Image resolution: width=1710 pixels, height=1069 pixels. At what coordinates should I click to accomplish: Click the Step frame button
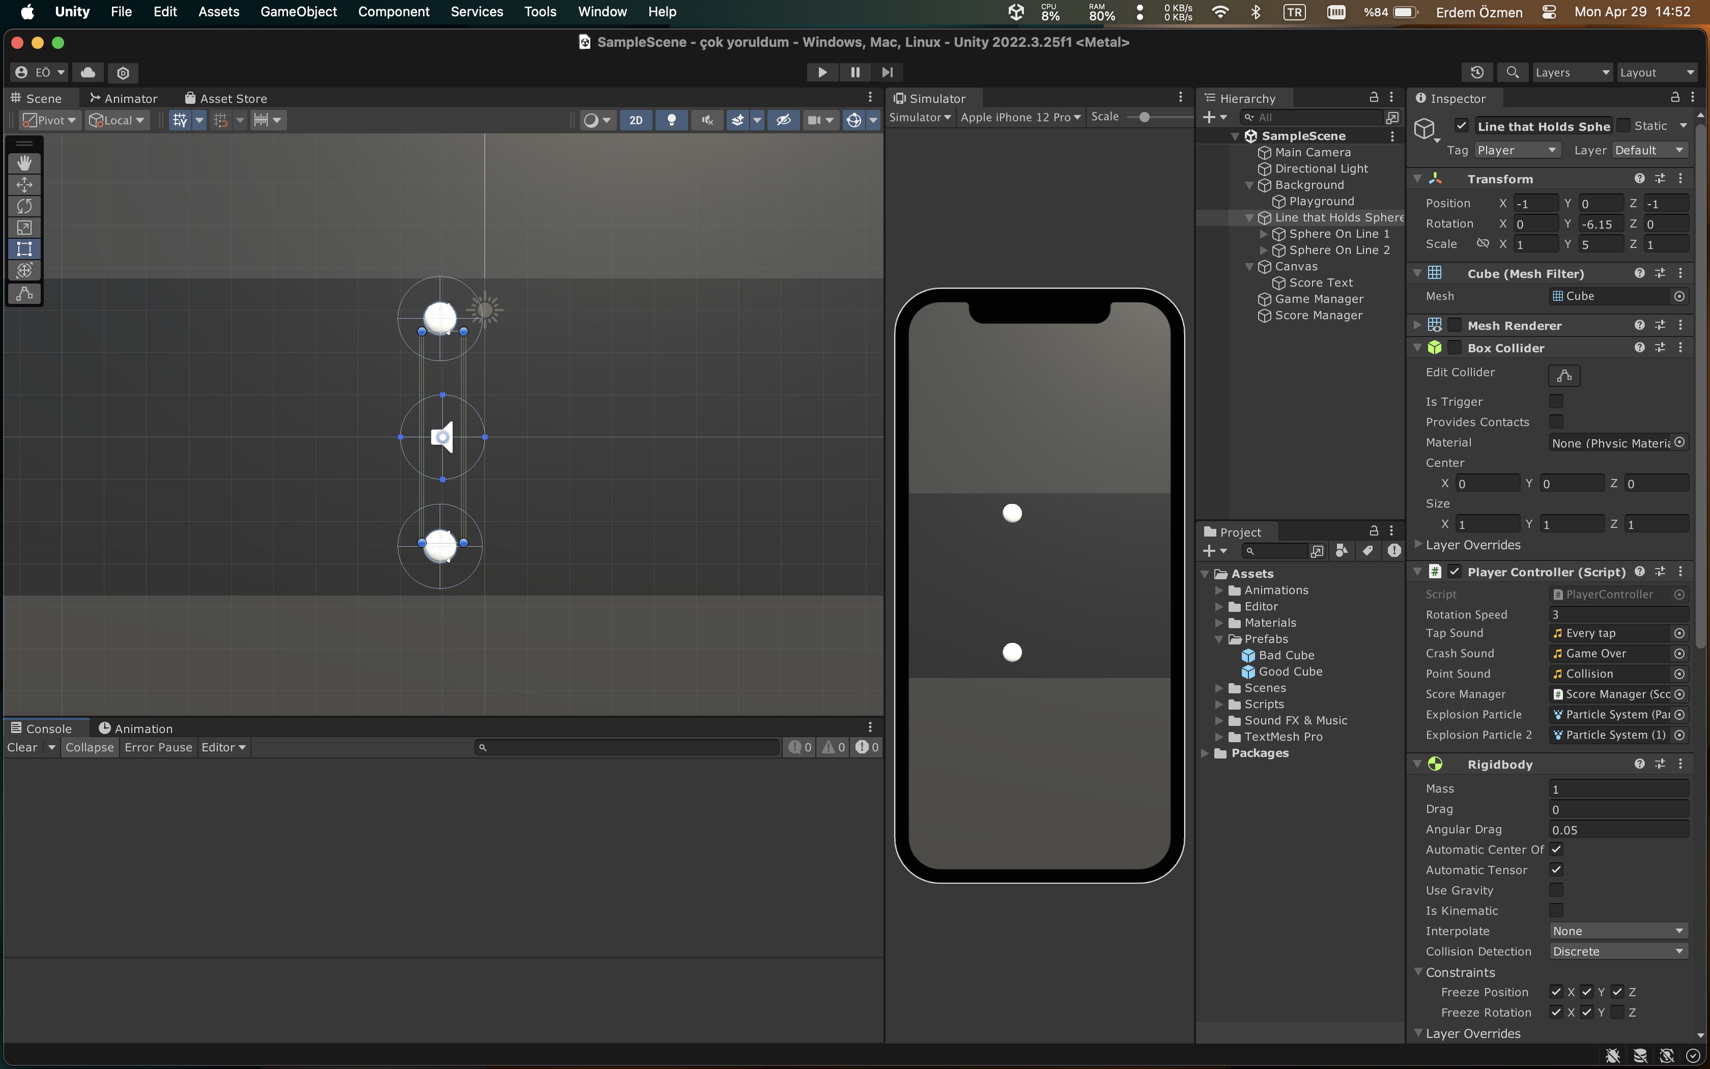888,72
